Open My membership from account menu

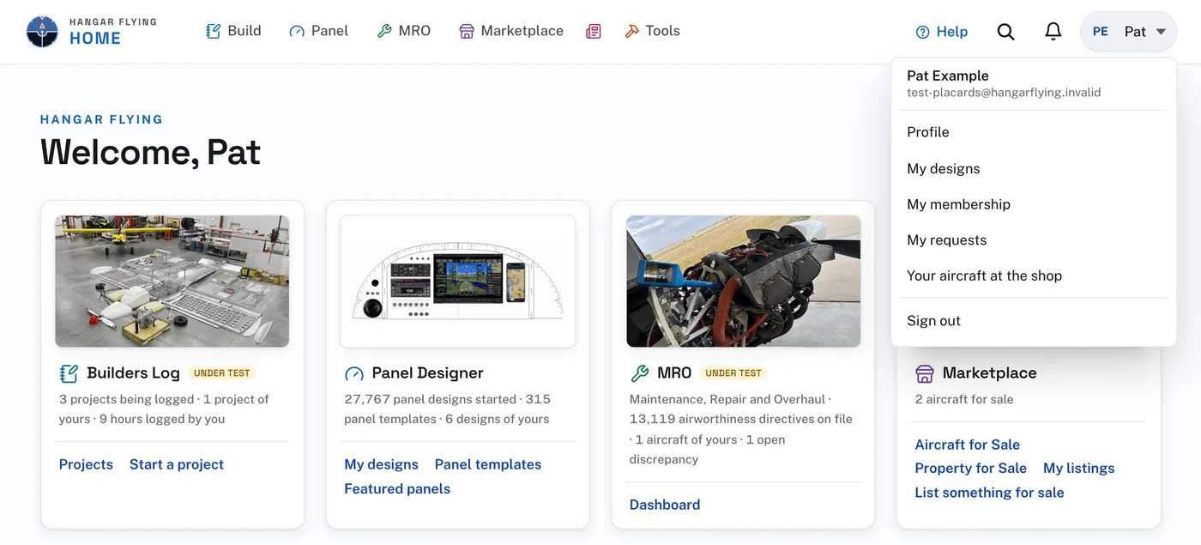tap(1034, 204)
